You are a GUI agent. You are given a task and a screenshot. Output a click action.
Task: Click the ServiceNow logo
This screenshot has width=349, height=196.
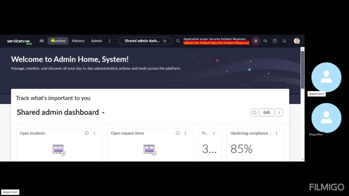19,41
